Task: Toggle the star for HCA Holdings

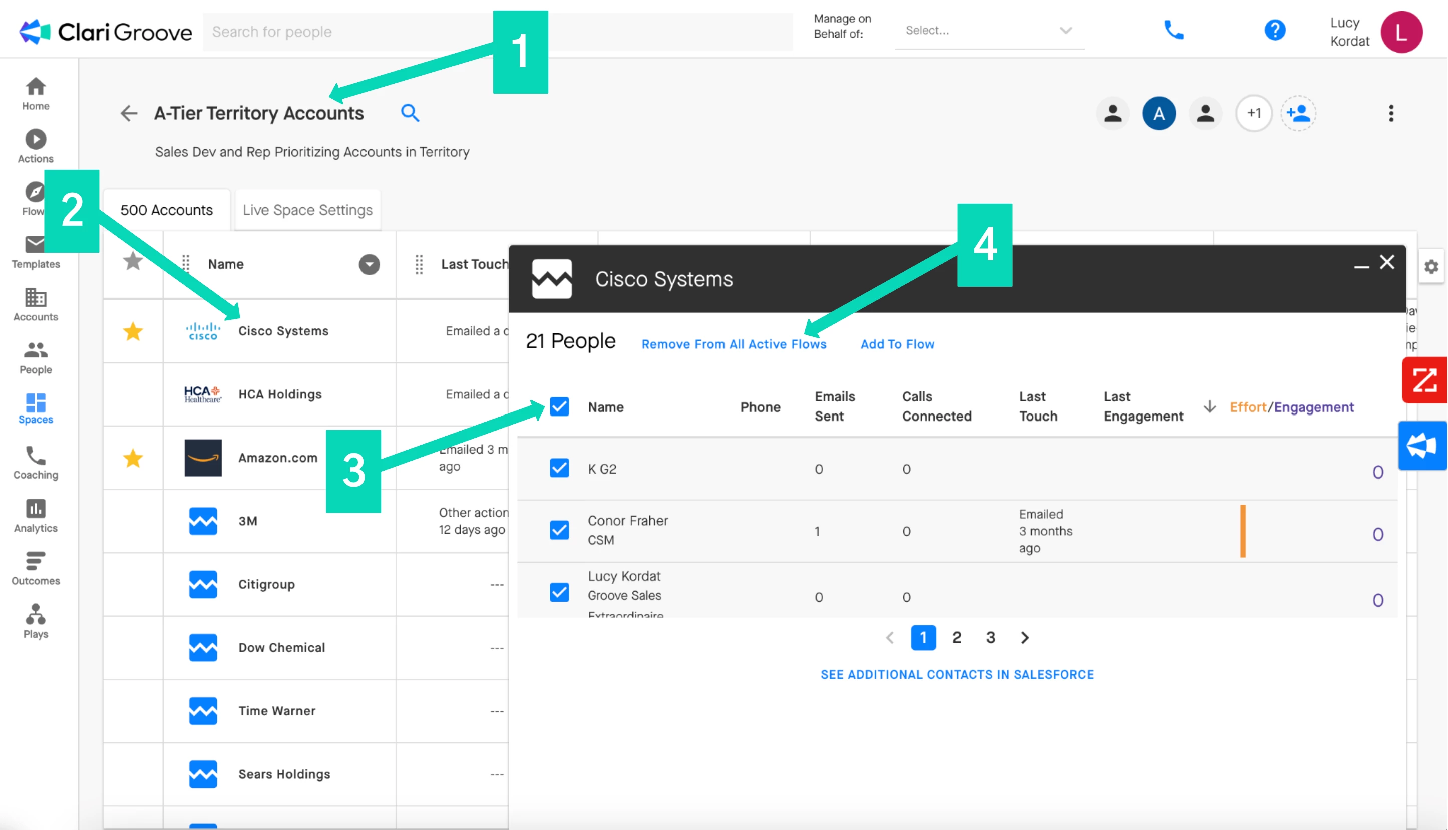Action: pyautogui.click(x=133, y=394)
